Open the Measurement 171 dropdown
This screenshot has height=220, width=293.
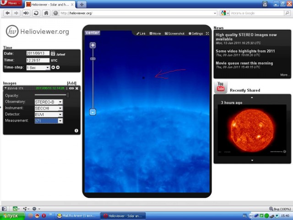(49, 121)
